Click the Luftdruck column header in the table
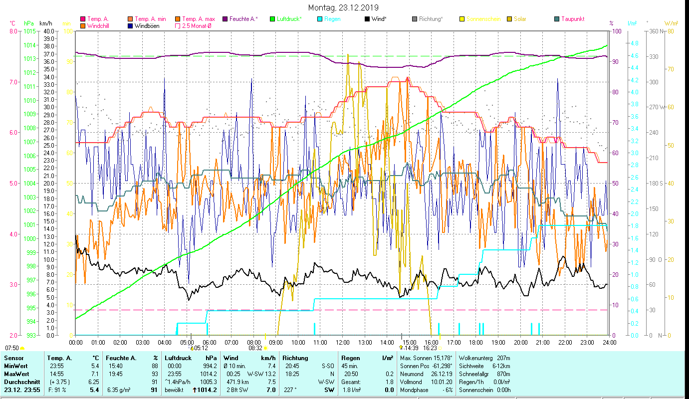The width and height of the screenshot is (689, 399). [x=178, y=358]
